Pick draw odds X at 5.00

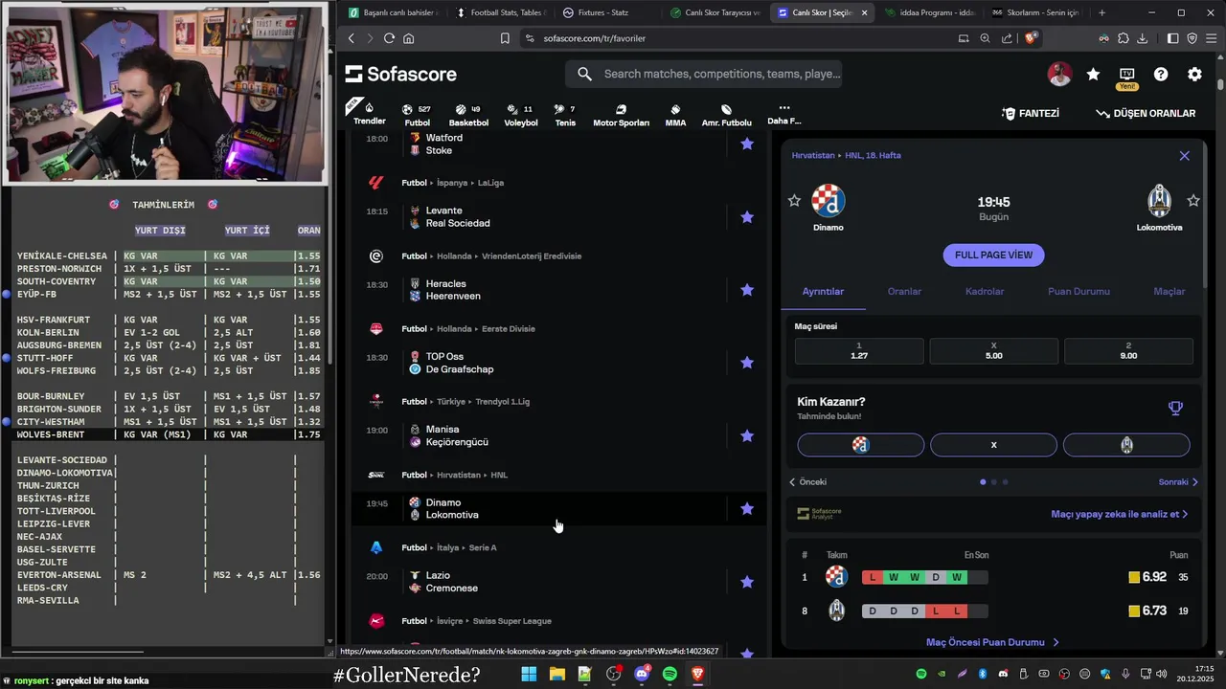pos(993,350)
